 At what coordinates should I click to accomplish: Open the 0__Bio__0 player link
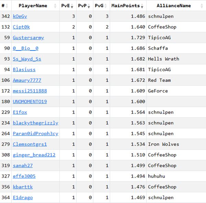26,48
